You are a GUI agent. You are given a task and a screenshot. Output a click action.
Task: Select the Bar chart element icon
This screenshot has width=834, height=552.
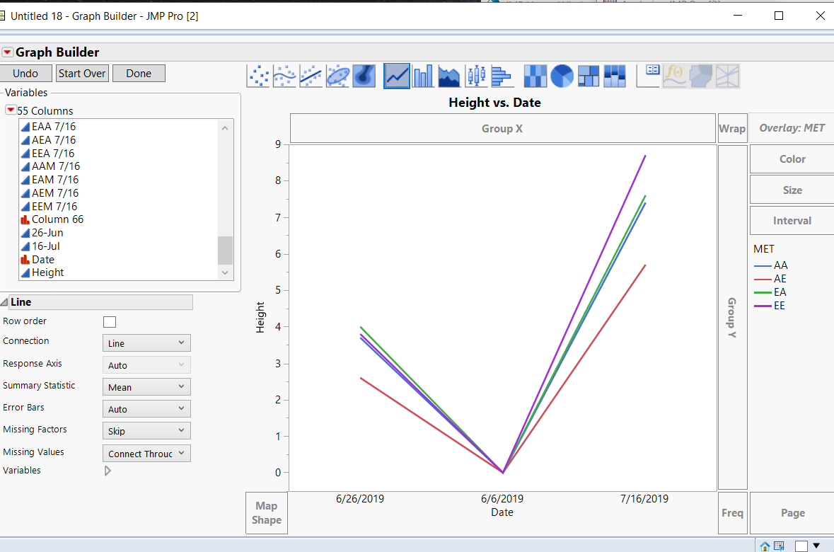423,76
